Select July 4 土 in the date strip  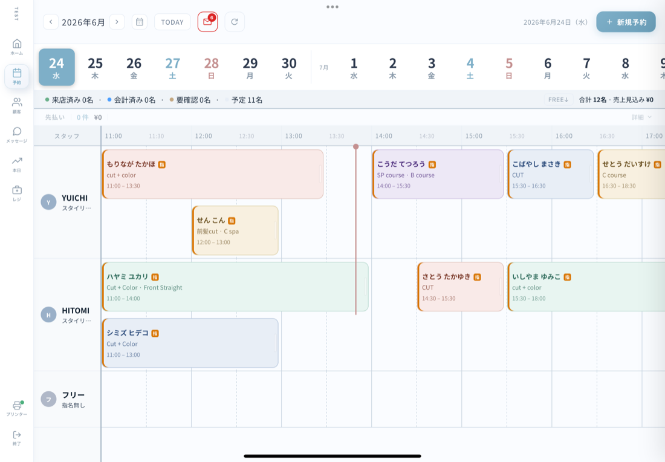470,68
